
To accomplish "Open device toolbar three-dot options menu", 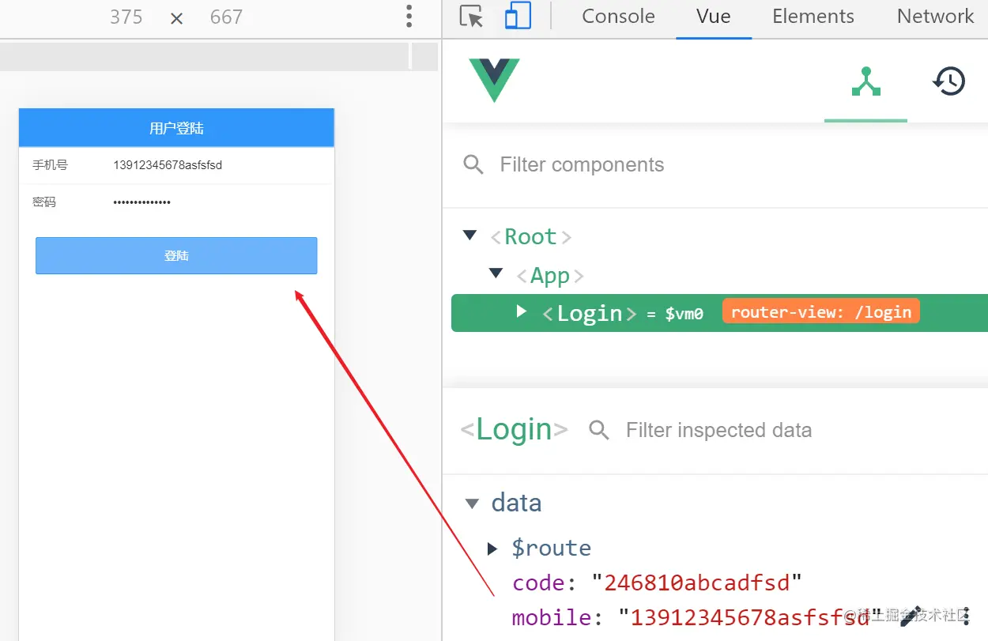I will pos(409,17).
